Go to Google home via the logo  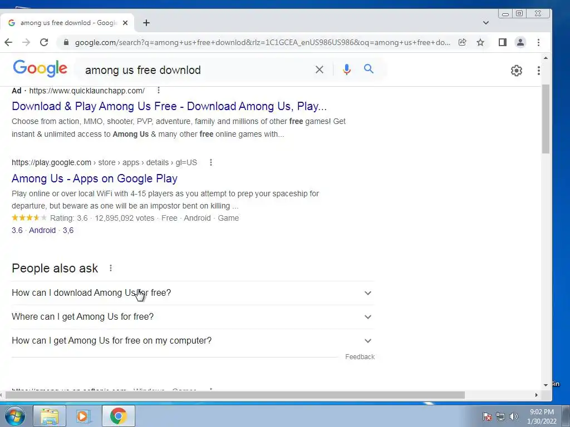coord(40,68)
